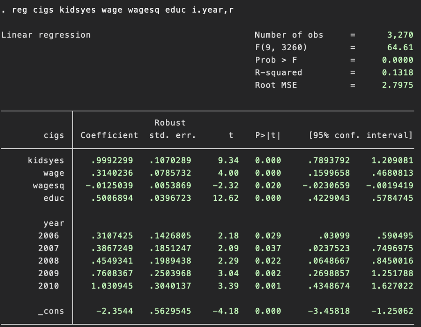This screenshot has height=327, width=421.
Task: Select 2009 t value 3.04
Action: [x=228, y=273]
